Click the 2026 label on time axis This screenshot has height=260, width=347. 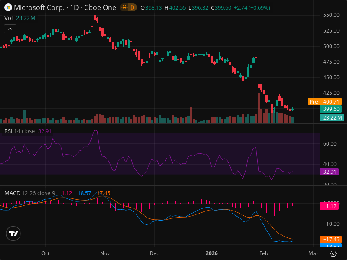(212, 253)
